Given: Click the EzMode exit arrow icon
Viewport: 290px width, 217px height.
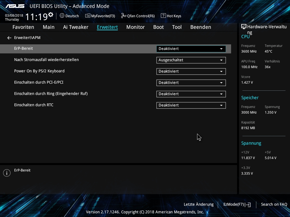Looking at the screenshot, I should tap(248, 205).
